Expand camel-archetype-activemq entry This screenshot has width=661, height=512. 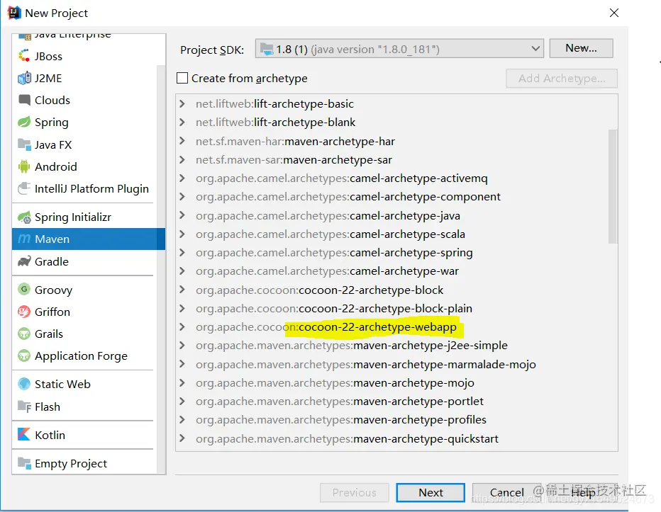click(x=182, y=178)
